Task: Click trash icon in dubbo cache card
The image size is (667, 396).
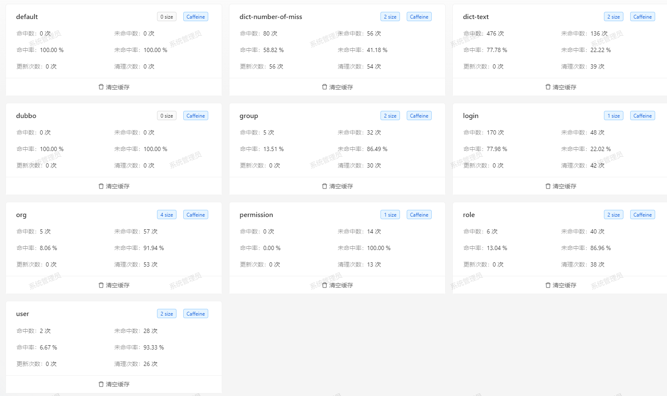Action: 101,186
